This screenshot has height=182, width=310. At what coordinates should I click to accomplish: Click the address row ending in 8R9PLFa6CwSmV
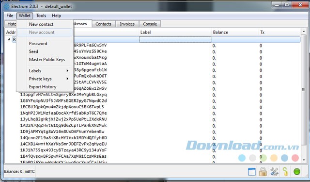(90, 45)
